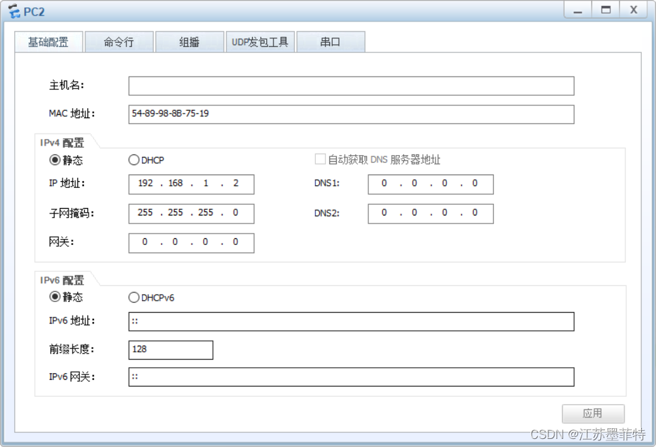656x447 pixels.
Task: Enable 自动获取 DNS 服务器地址 checkbox
Action: coord(320,159)
